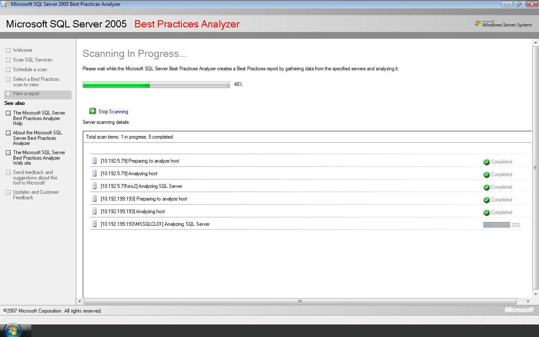Click the Total scan items summary text
This screenshot has height=337, width=539.
[129, 137]
